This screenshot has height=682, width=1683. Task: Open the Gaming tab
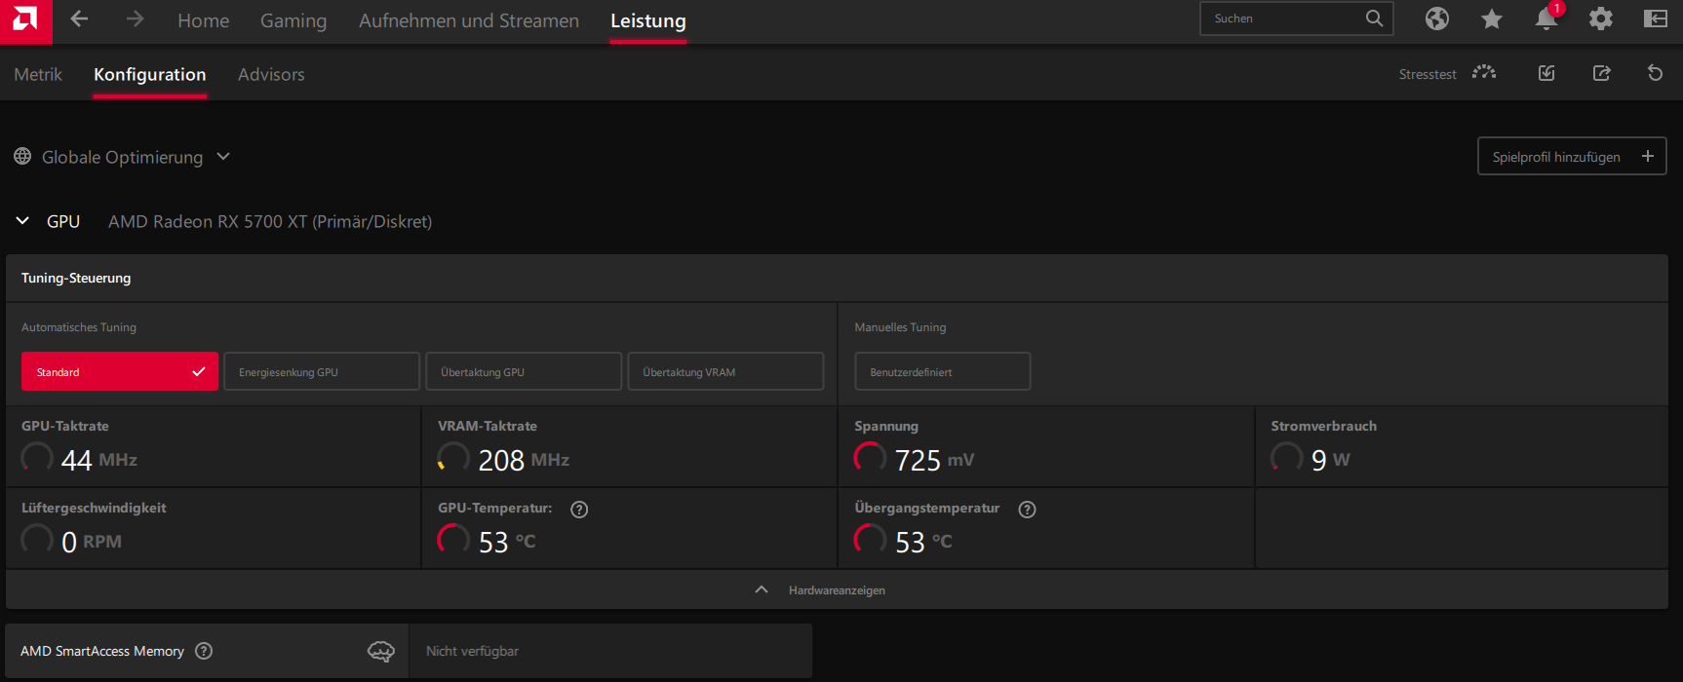[294, 20]
